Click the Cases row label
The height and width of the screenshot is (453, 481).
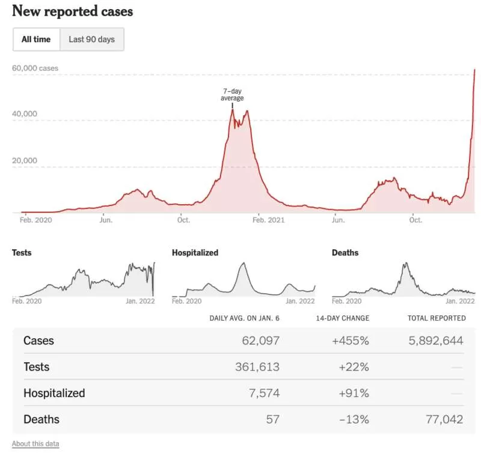(38, 341)
